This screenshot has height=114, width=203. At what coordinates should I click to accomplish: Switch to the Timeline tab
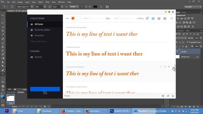click(21, 92)
